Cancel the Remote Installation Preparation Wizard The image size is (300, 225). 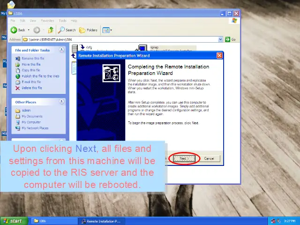tap(209, 158)
